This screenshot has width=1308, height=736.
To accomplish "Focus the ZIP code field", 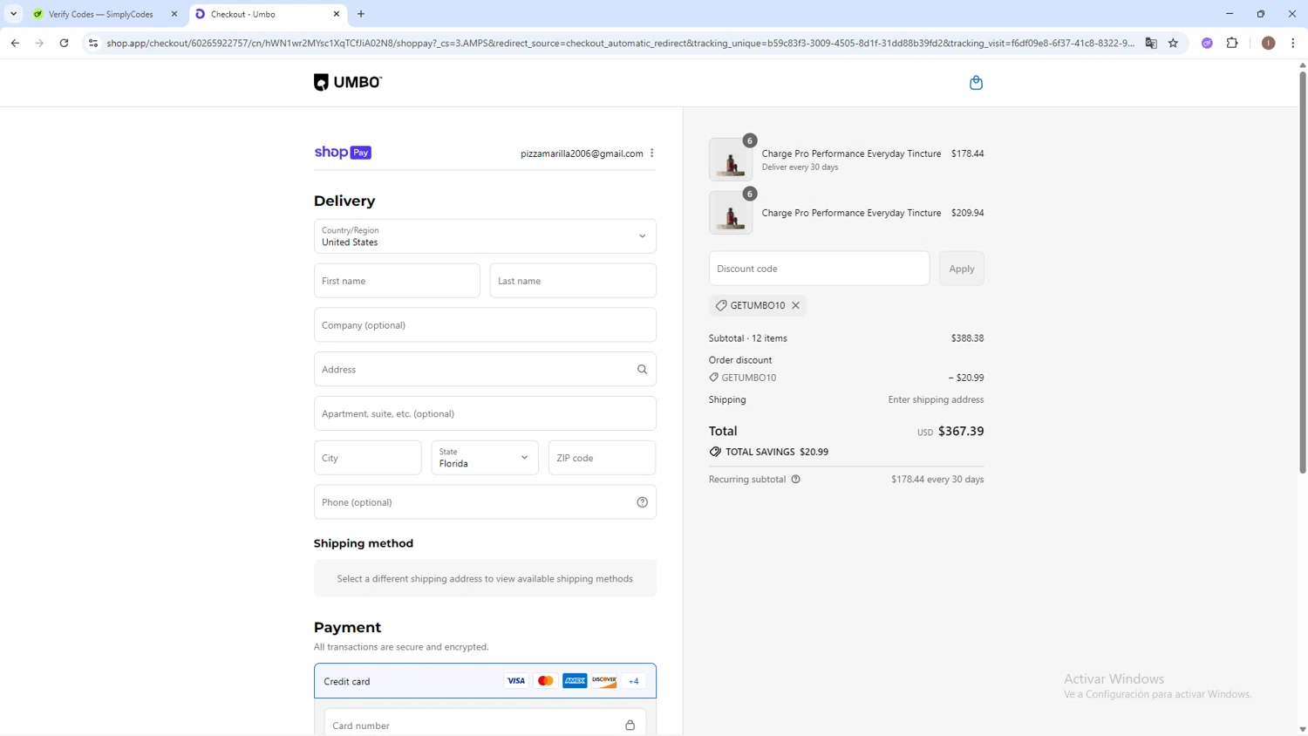I will point(602,458).
